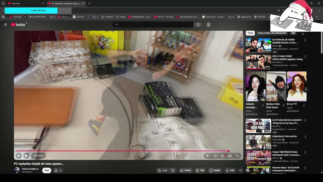Switch player to theater mode
The image size is (323, 182).
[230, 156]
